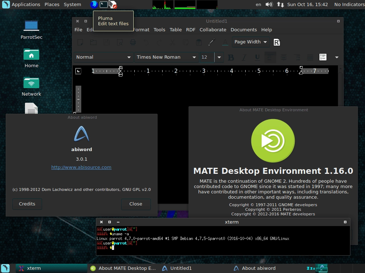The height and width of the screenshot is (273, 365).
Task: Open the System menu in the top panel
Action: [72, 4]
